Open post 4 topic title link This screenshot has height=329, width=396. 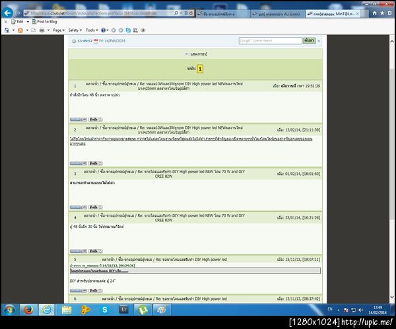164,218
